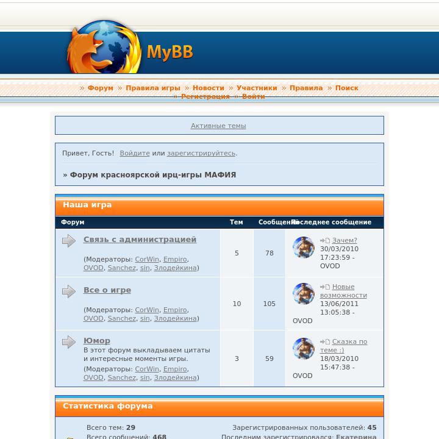Click moderator Sanchez under Все о игре

[x=122, y=318]
